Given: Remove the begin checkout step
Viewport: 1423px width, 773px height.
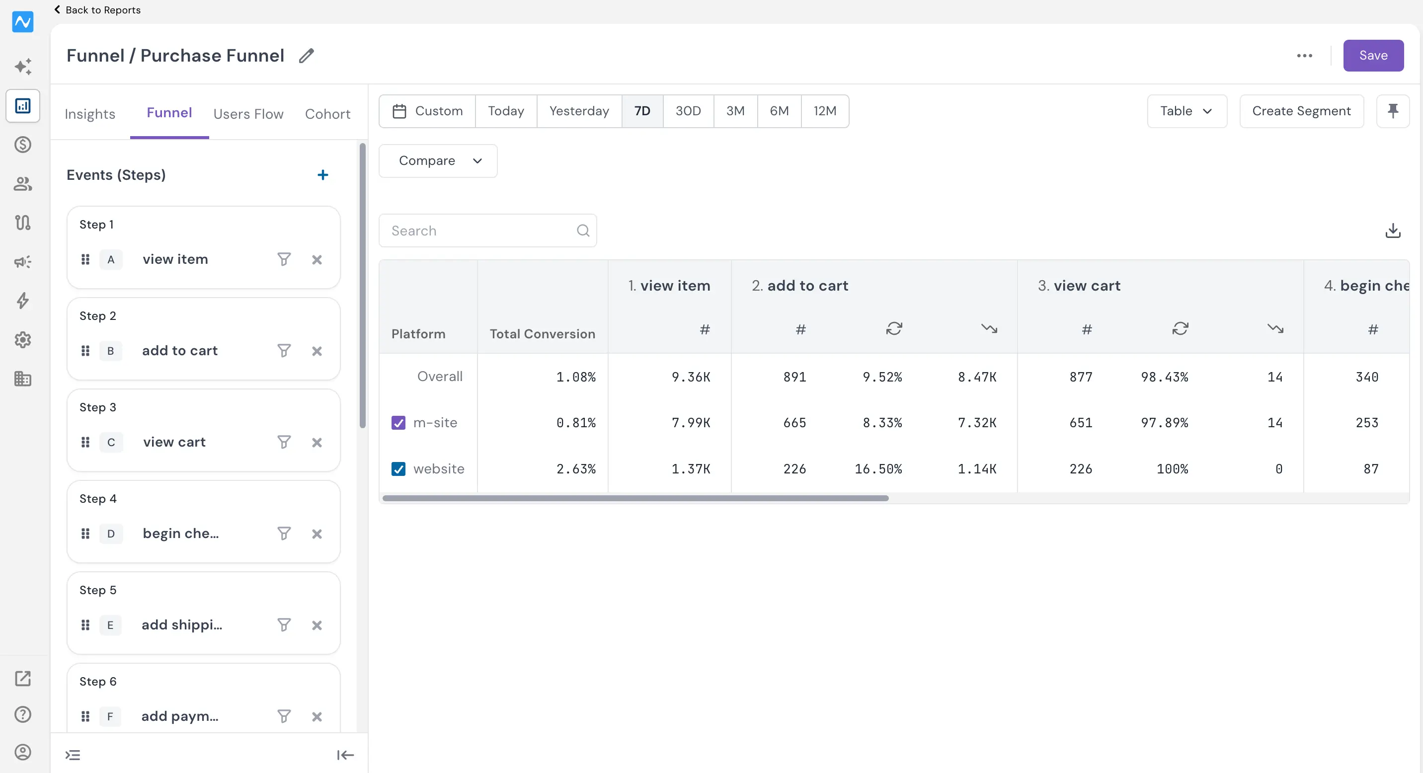Looking at the screenshot, I should point(316,534).
